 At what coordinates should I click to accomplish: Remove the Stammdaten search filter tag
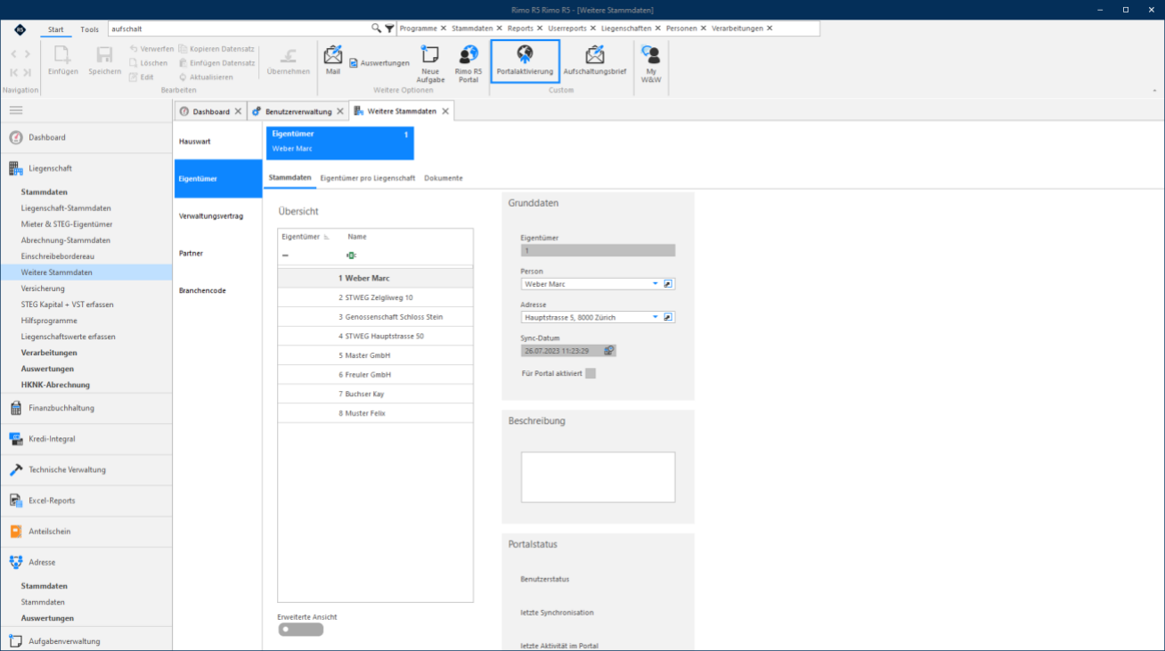coord(500,28)
